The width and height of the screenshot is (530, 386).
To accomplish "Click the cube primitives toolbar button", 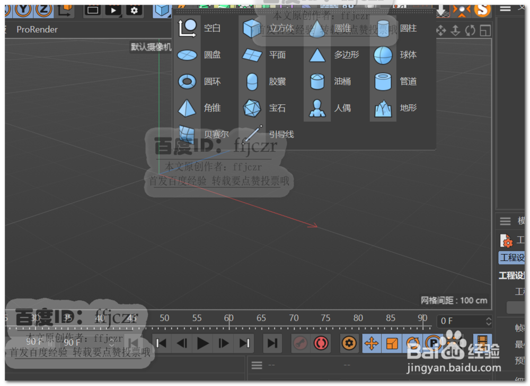I will (x=162, y=10).
